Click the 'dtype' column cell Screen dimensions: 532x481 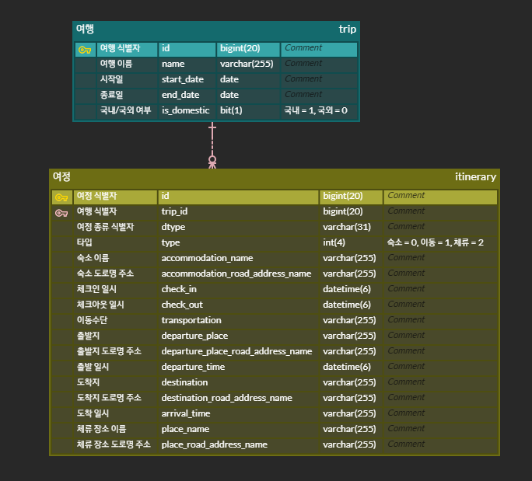pos(239,228)
